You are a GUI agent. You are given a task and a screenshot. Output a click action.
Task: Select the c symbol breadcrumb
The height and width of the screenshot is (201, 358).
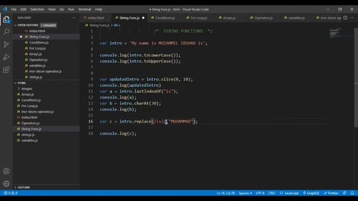117,25
